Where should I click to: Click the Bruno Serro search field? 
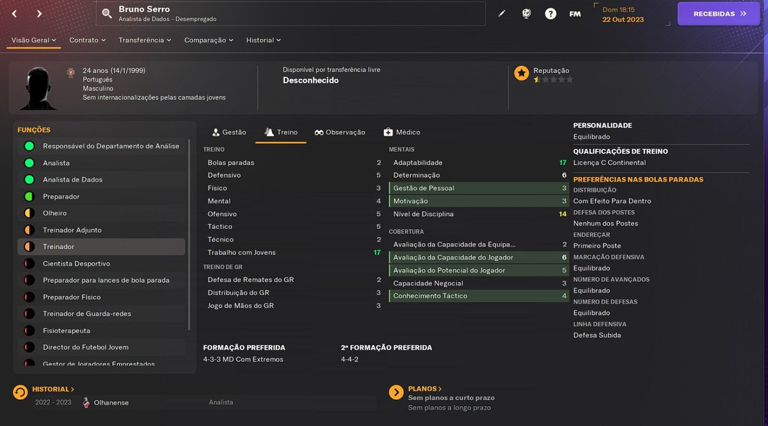291,13
